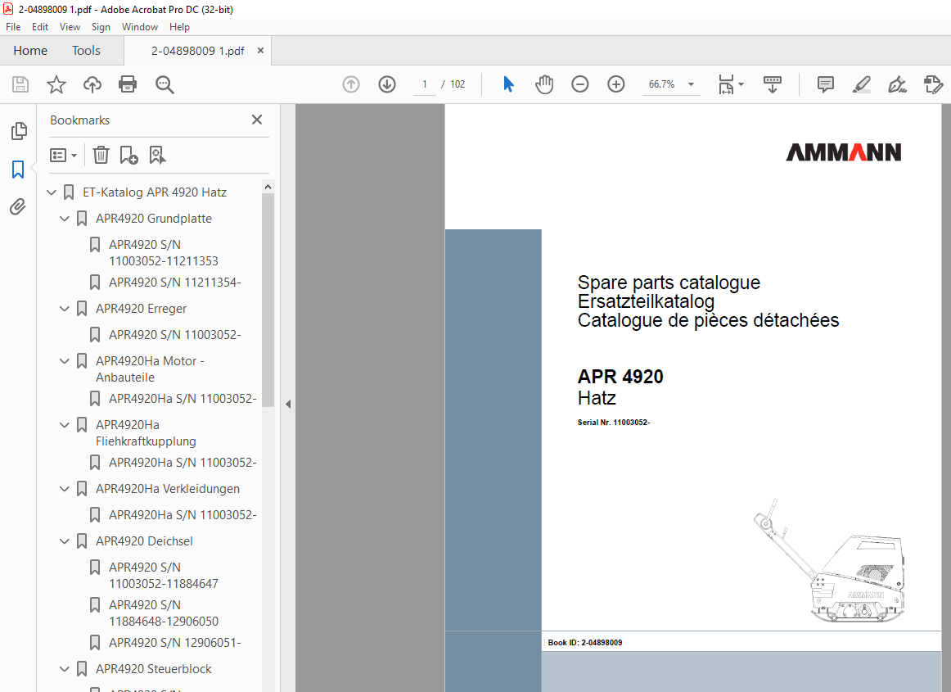Open the View menu
Image resolution: width=951 pixels, height=692 pixels.
click(x=70, y=27)
